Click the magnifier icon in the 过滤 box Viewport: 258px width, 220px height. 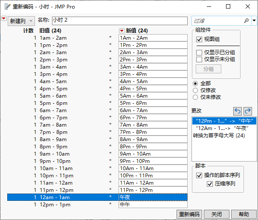[246, 21]
